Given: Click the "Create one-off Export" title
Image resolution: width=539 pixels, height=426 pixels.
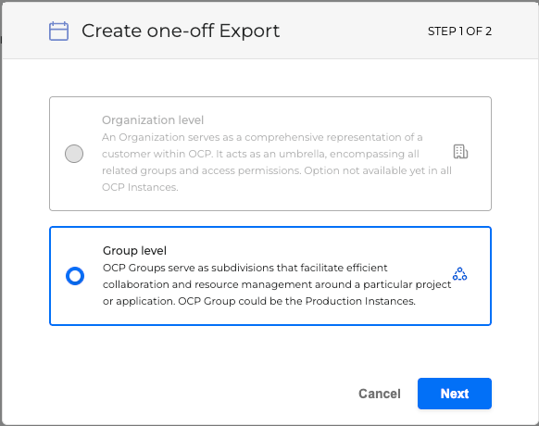Looking at the screenshot, I should (181, 31).
